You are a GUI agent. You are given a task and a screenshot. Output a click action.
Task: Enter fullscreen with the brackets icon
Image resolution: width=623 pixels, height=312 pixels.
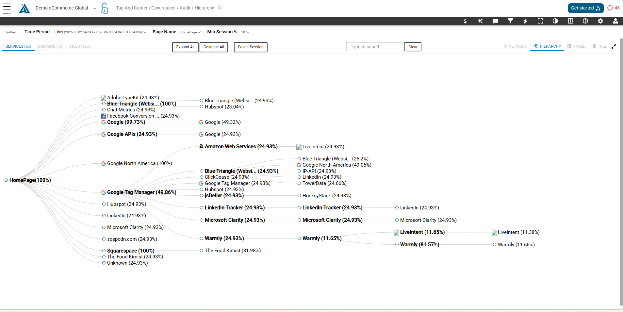pyautogui.click(x=540, y=21)
